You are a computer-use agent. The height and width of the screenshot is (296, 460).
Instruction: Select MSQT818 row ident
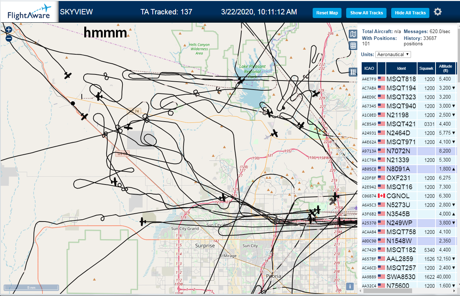click(401, 79)
